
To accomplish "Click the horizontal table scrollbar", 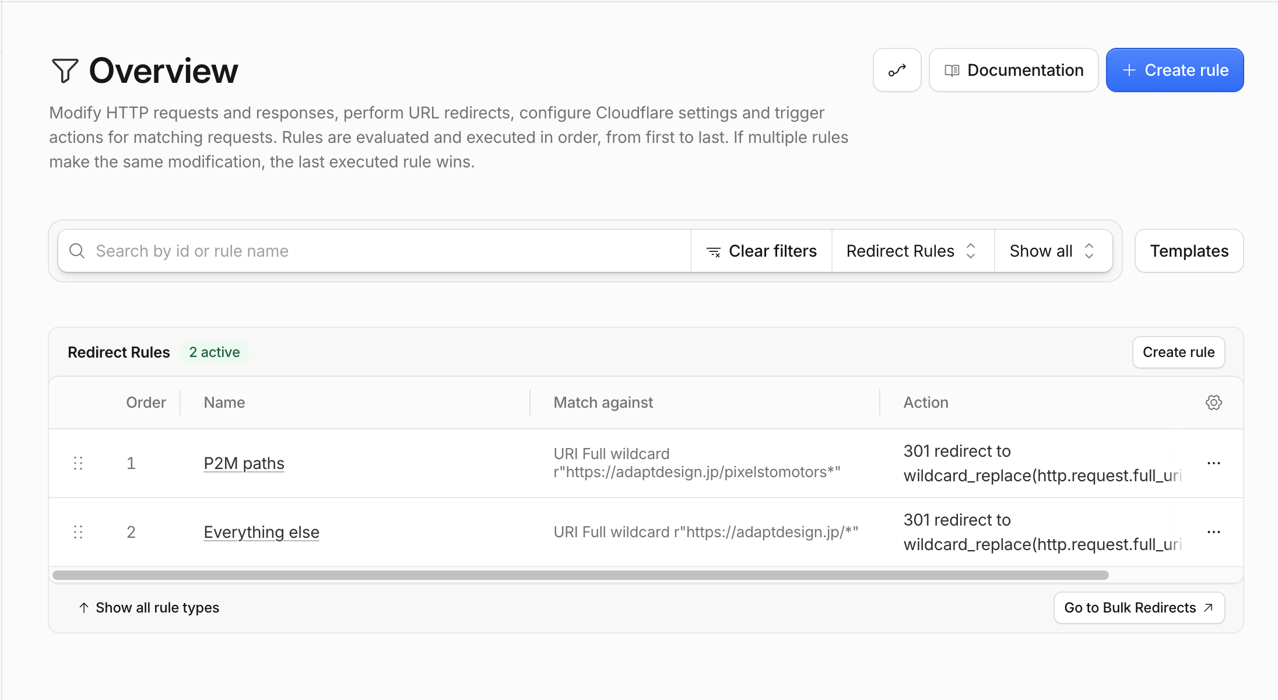I will [x=580, y=575].
